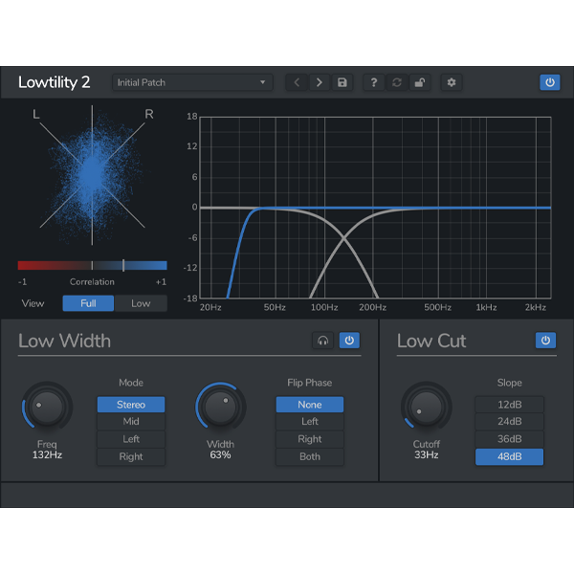Click the 132Hz frequency value
The image size is (574, 574).
click(47, 455)
